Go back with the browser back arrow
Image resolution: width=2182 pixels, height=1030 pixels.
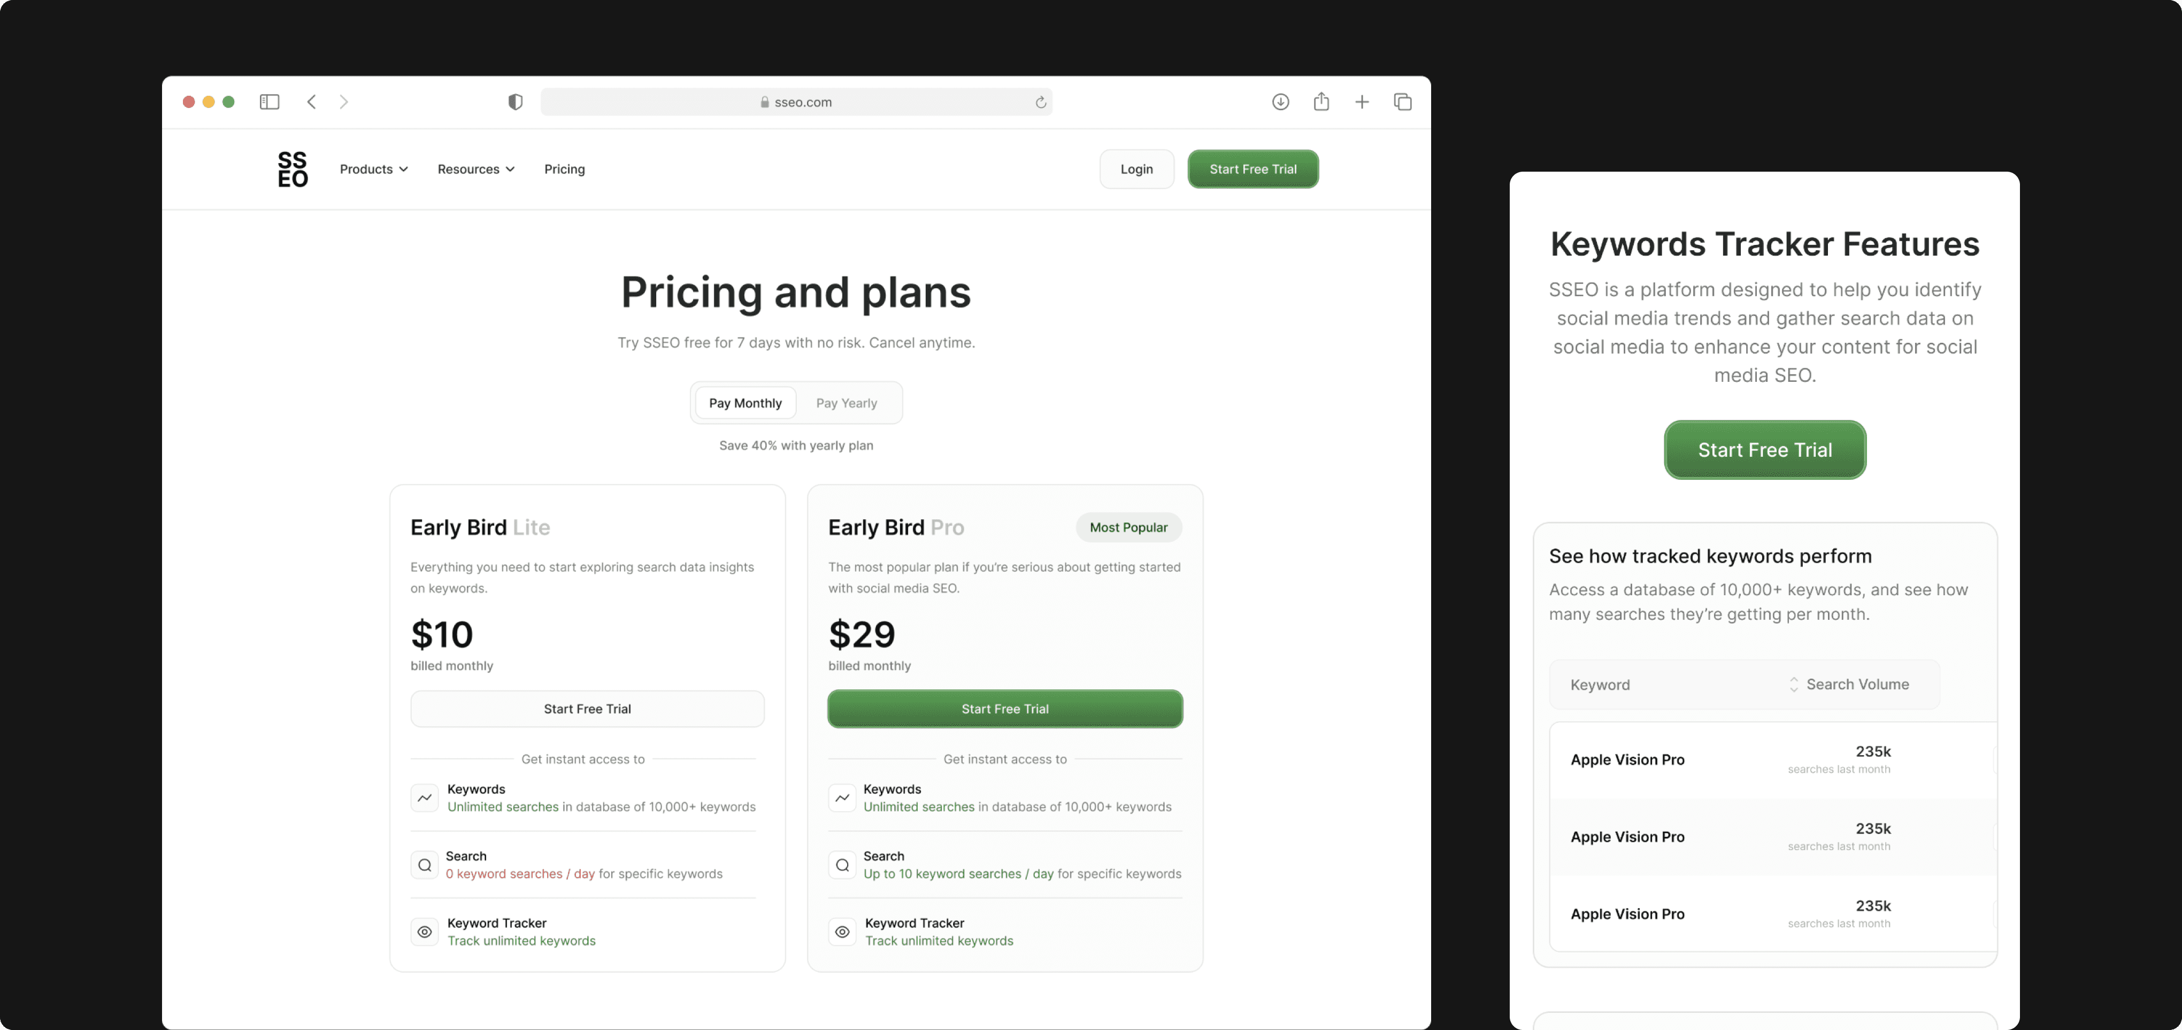(x=312, y=102)
